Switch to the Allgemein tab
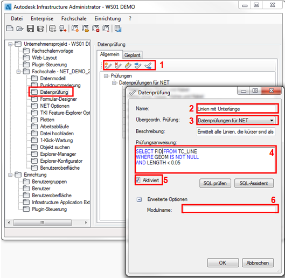This screenshot has width=285, height=278. click(109, 54)
